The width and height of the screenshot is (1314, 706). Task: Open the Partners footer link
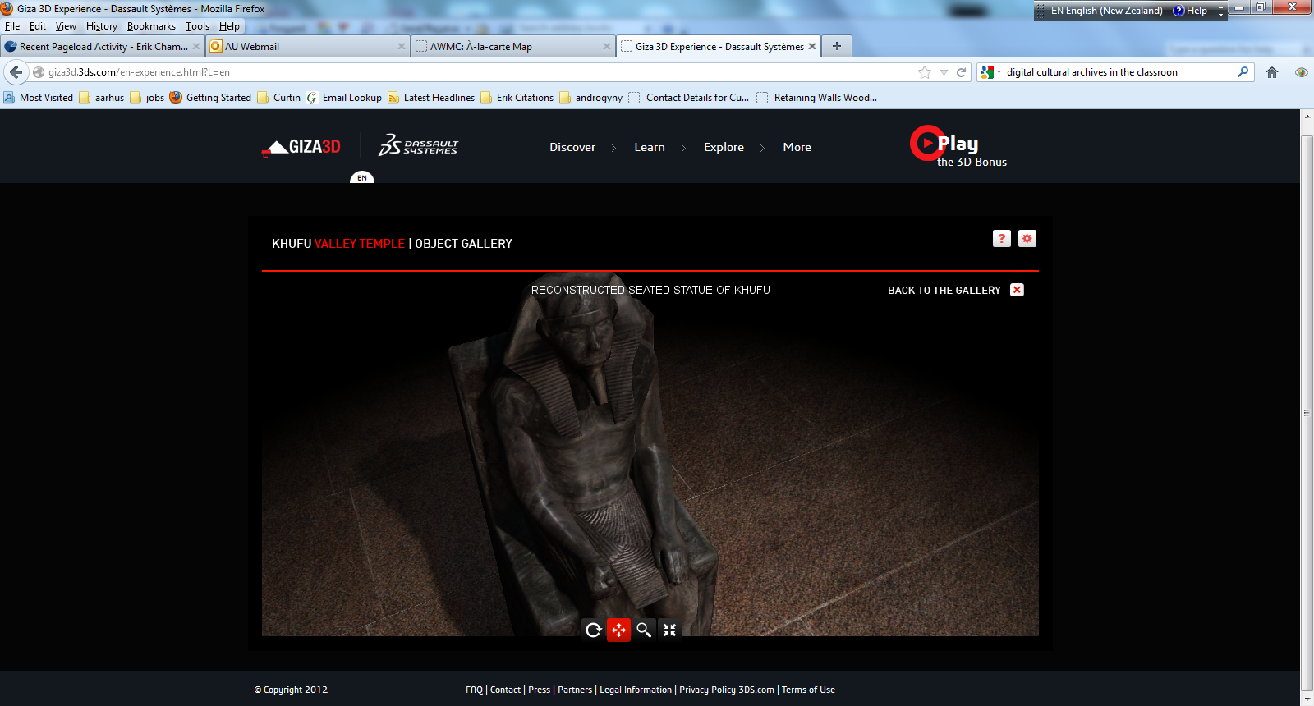point(575,690)
